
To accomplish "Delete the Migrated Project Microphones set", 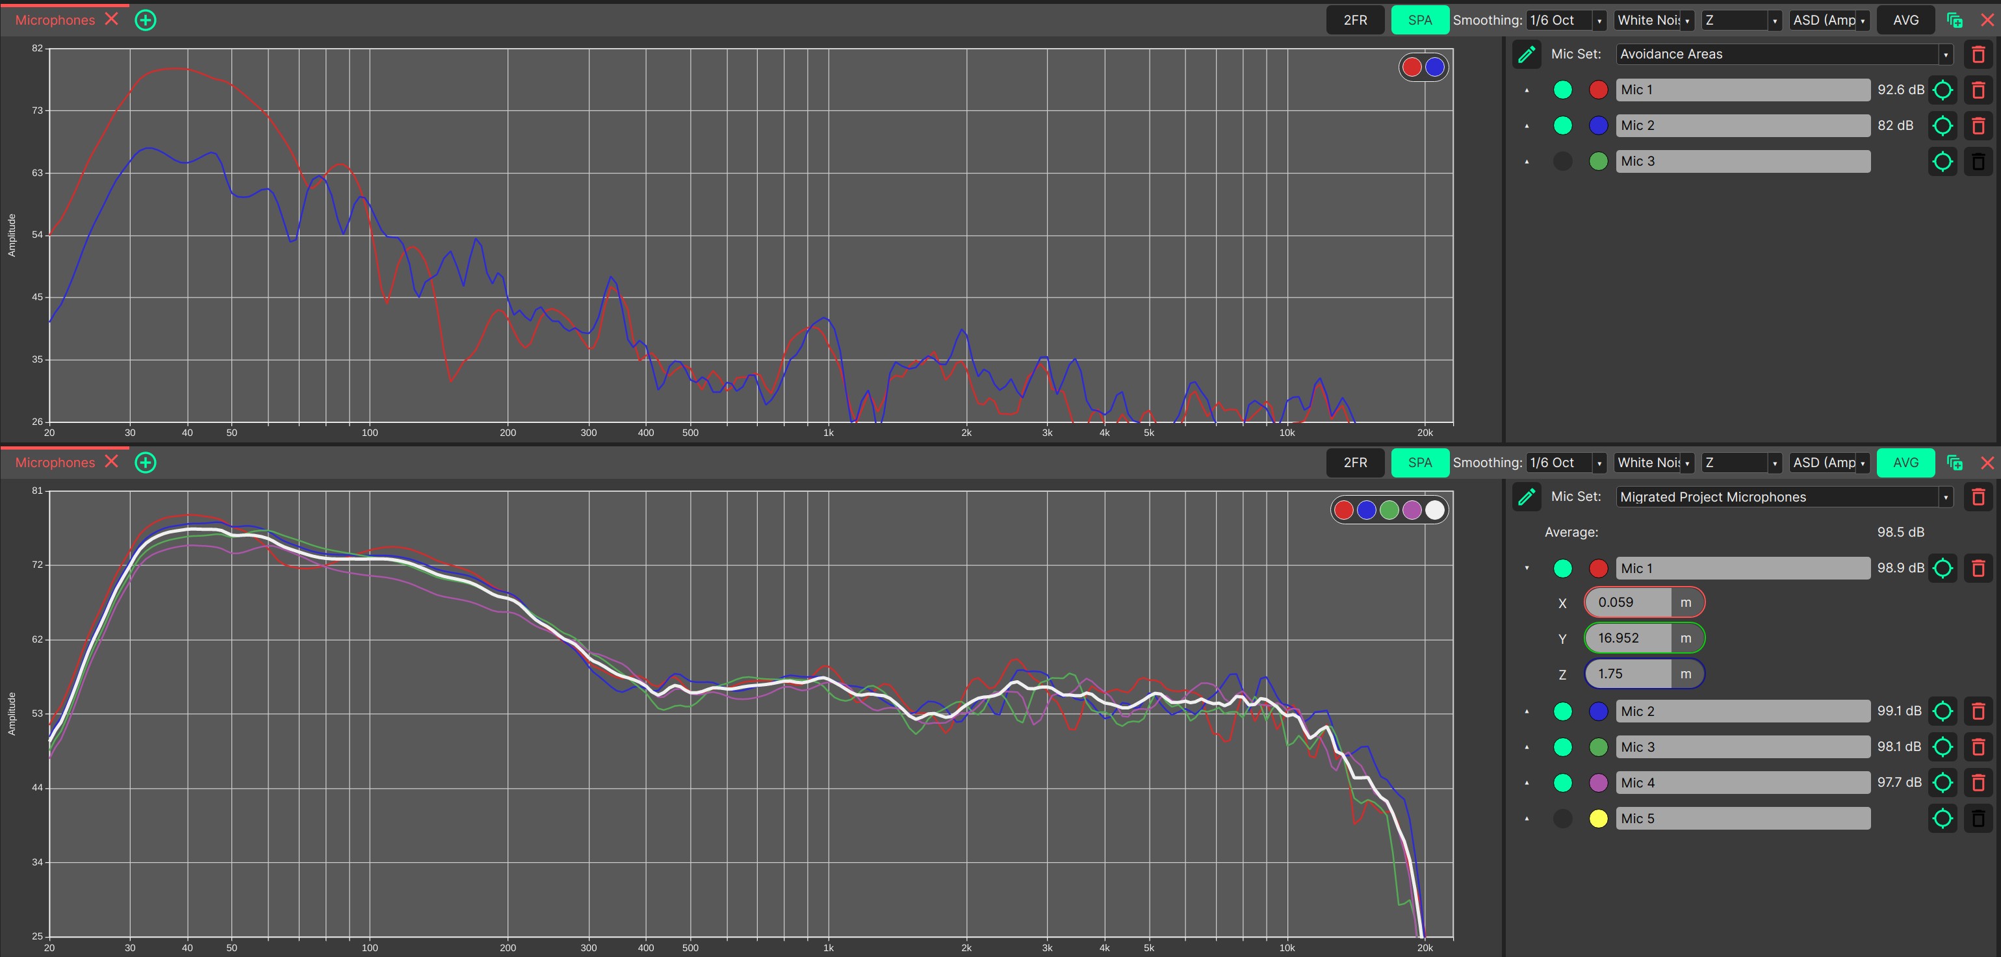I will click(1978, 497).
